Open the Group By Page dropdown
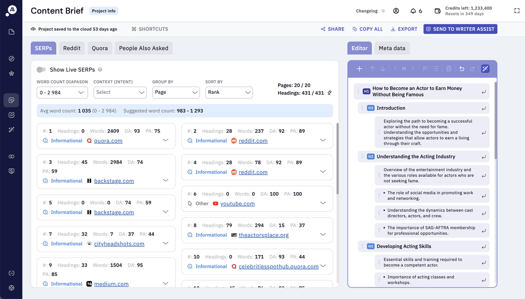The image size is (525, 299). [x=176, y=93]
